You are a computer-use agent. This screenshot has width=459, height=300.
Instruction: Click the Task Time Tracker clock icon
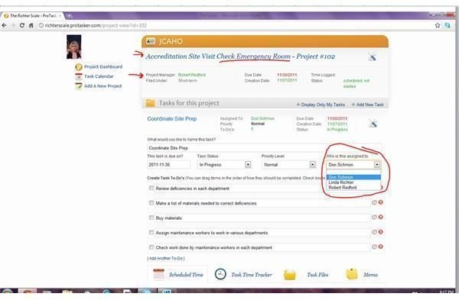pyautogui.click(x=220, y=274)
